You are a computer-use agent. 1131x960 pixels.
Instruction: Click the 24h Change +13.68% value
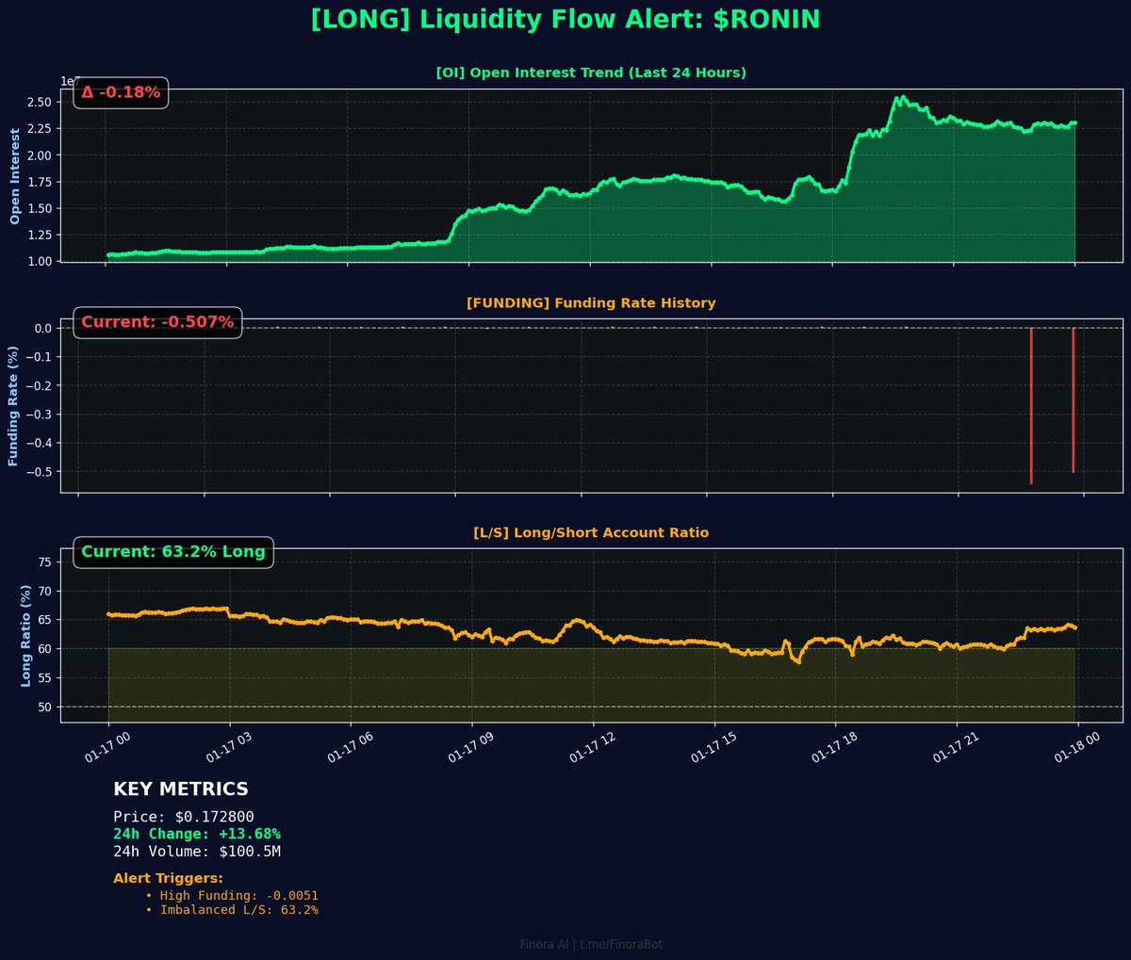197,835
